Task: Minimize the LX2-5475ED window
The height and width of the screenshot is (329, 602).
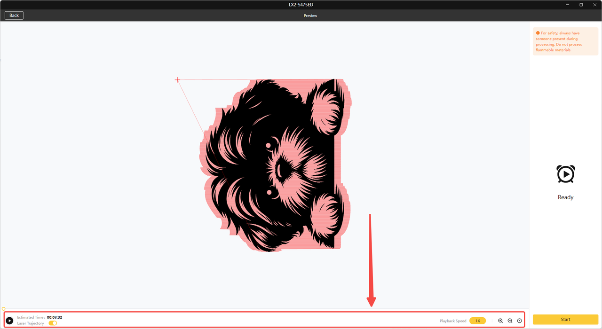Action: (x=568, y=5)
